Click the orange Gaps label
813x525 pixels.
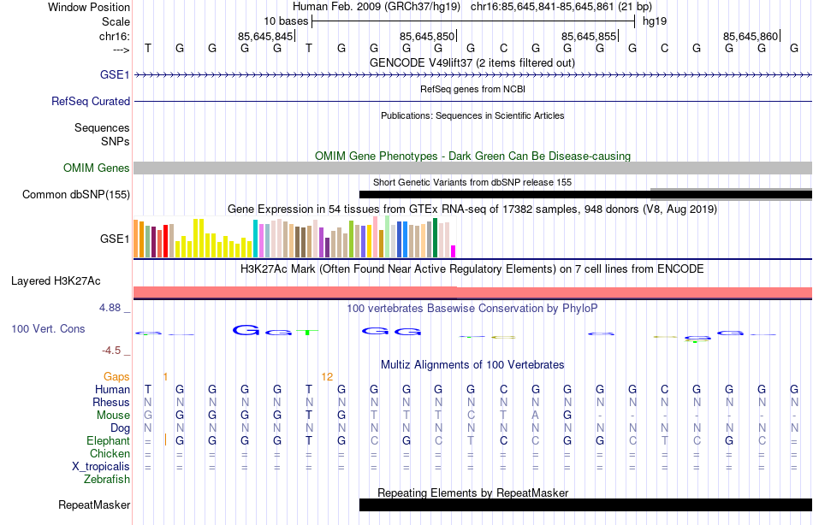pos(116,377)
